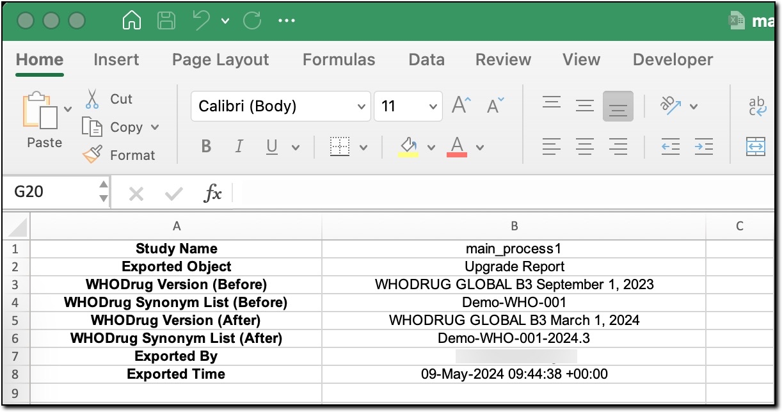Viewport: 782px width, 412px height.
Task: Click the Select All corner triangle
Action: pos(19,226)
